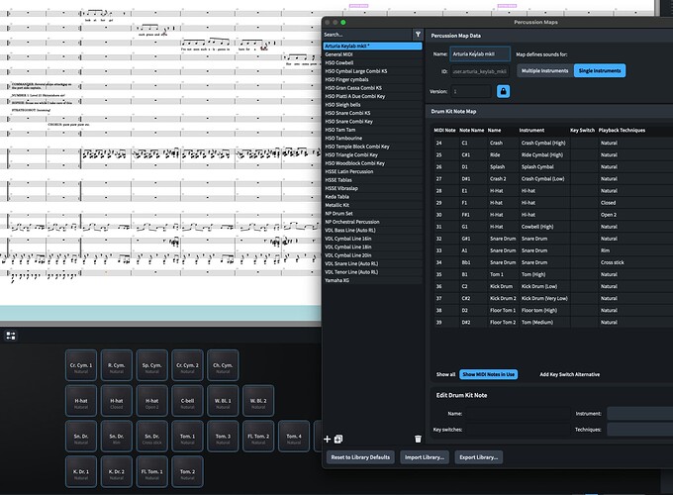Click the Version number field
This screenshot has height=495, width=673.
(x=471, y=91)
